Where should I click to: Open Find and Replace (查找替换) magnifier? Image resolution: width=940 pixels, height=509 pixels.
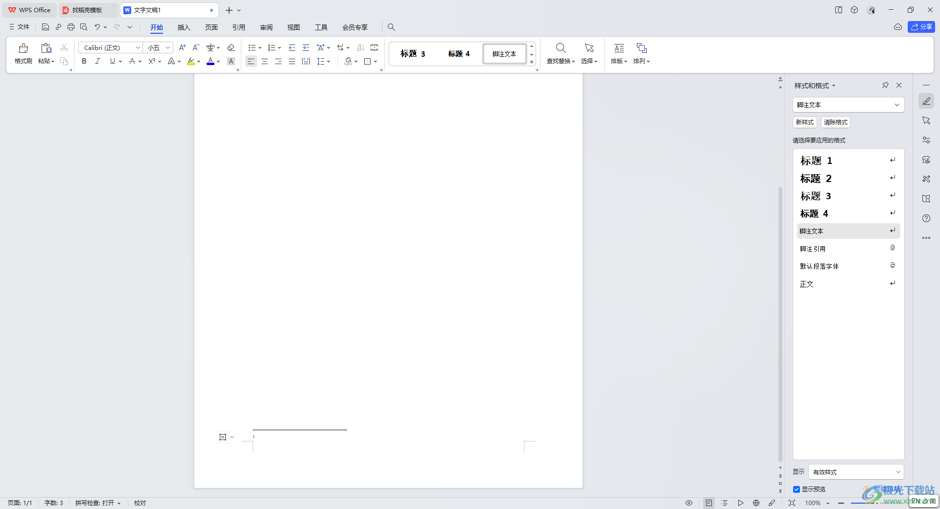coord(561,48)
